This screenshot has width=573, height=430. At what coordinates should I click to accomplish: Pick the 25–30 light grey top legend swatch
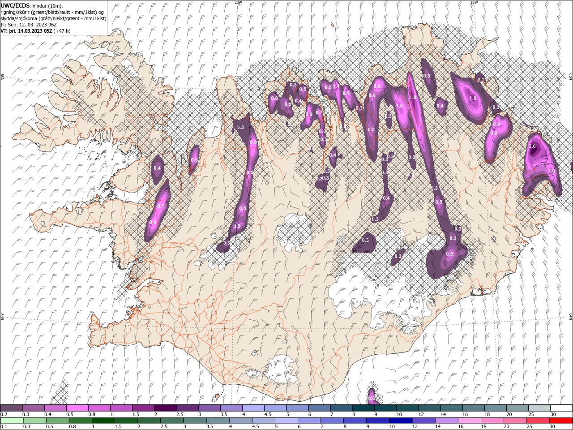click(x=539, y=408)
